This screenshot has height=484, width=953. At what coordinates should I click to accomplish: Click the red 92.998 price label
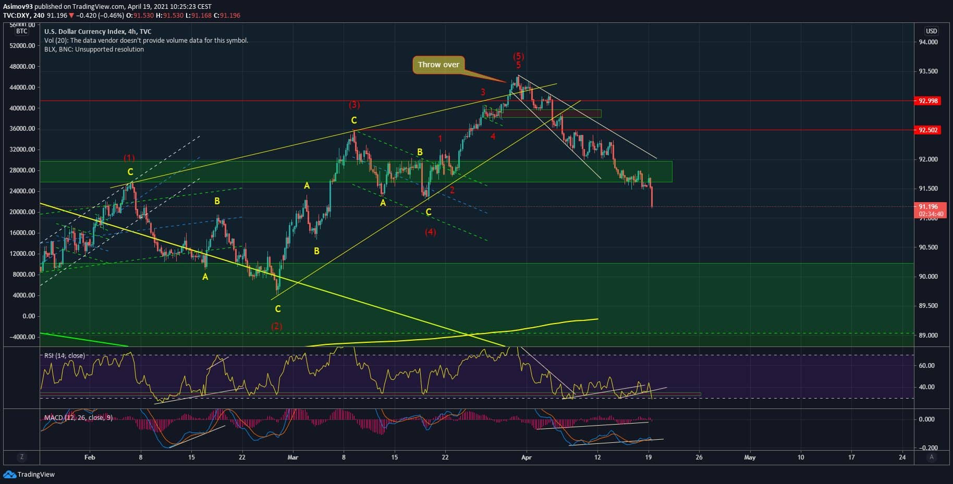pos(927,101)
